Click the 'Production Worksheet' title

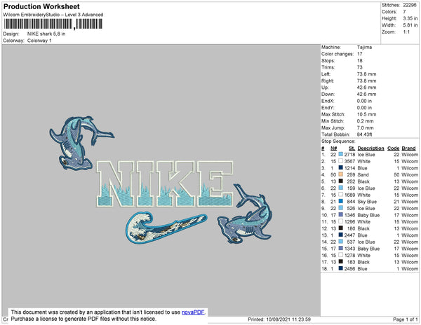[x=41, y=6]
